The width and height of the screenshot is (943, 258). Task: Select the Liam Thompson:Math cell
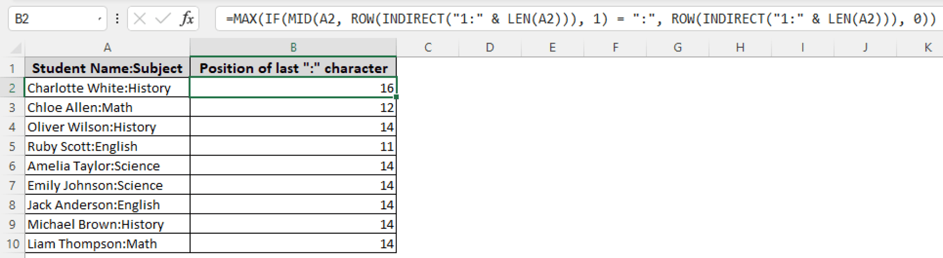107,244
